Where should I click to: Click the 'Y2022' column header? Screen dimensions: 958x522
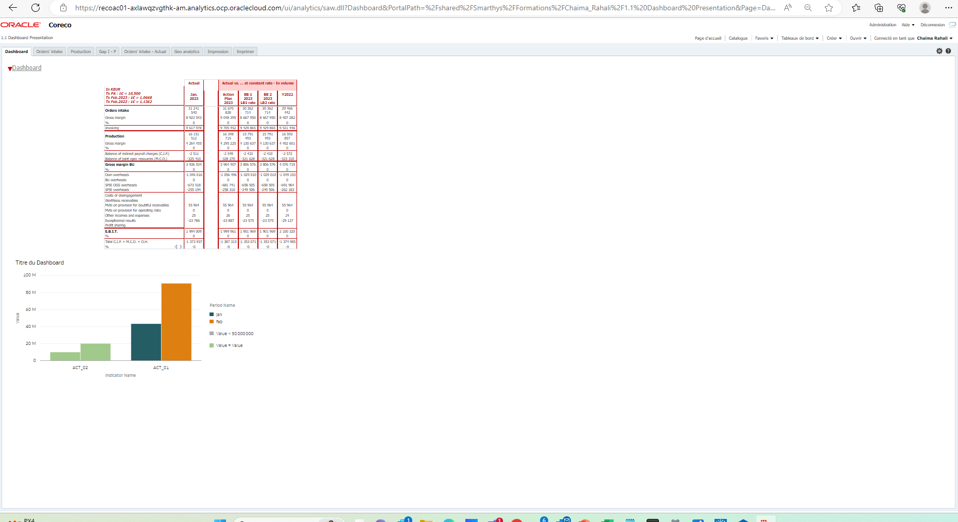(287, 94)
